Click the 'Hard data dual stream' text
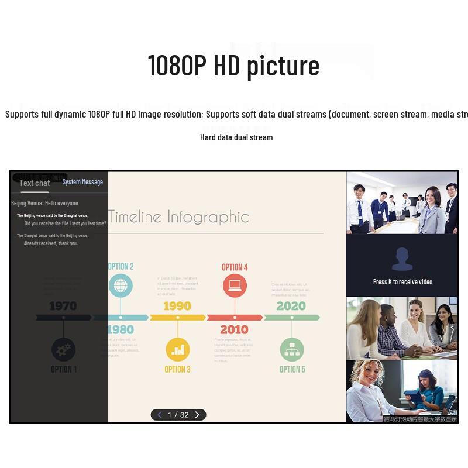Image resolution: width=468 pixels, height=468 pixels. click(236, 137)
